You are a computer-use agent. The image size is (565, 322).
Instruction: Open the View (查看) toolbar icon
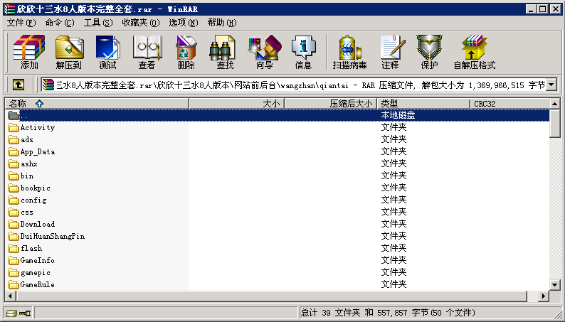(x=147, y=53)
